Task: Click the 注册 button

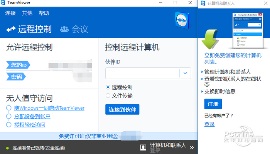Action: click(213, 104)
